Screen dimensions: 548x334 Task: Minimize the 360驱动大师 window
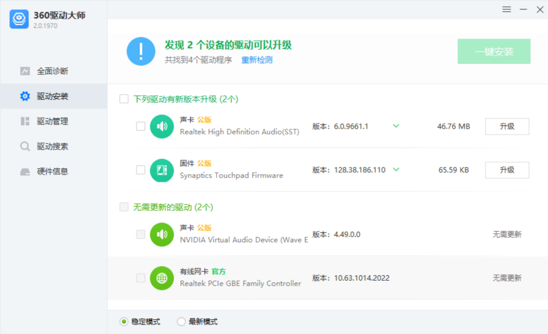click(x=523, y=10)
